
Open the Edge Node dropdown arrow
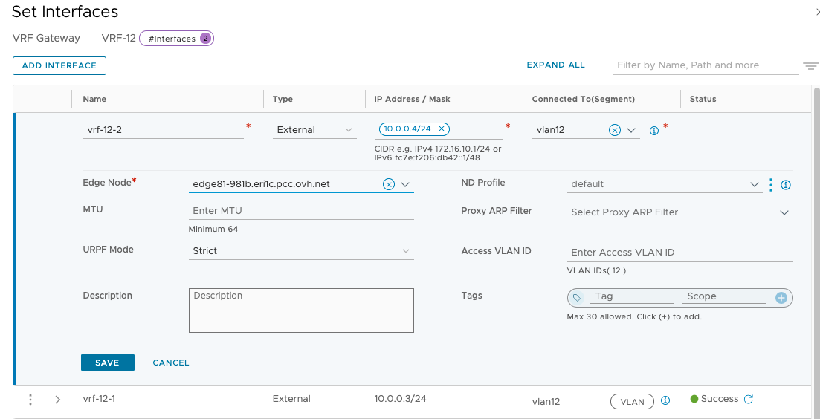[406, 185]
